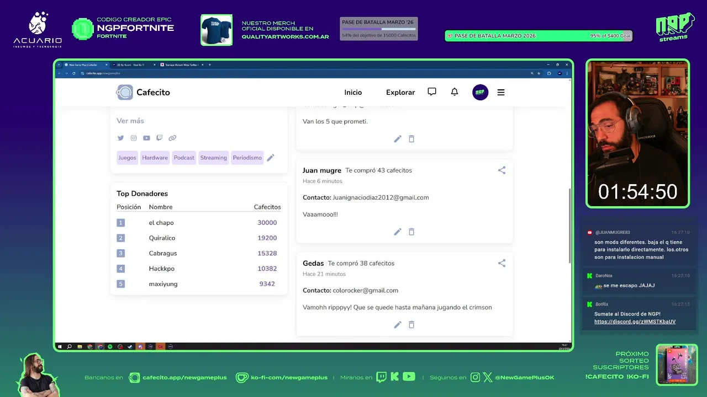707x397 pixels.
Task: Bookmark this page with the star
Action: (539, 73)
